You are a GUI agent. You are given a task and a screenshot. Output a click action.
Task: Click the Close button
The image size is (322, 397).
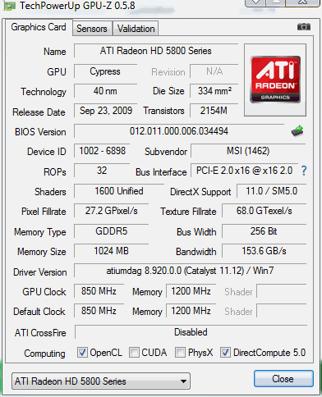283,379
